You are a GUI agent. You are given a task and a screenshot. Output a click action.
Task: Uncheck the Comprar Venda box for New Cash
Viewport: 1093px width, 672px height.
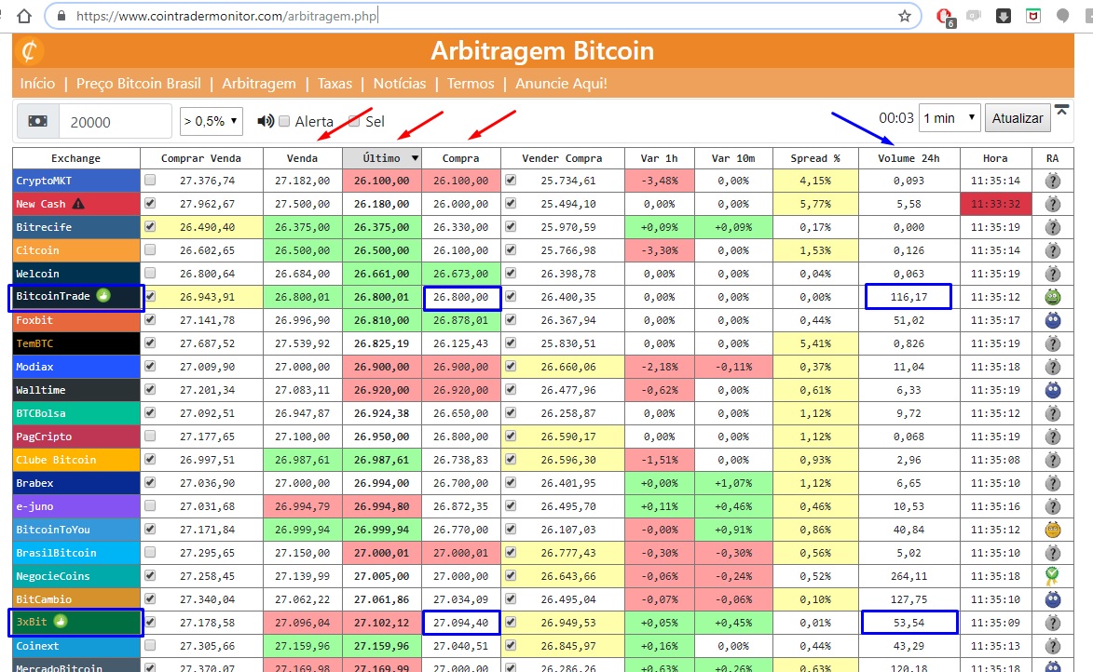click(150, 203)
